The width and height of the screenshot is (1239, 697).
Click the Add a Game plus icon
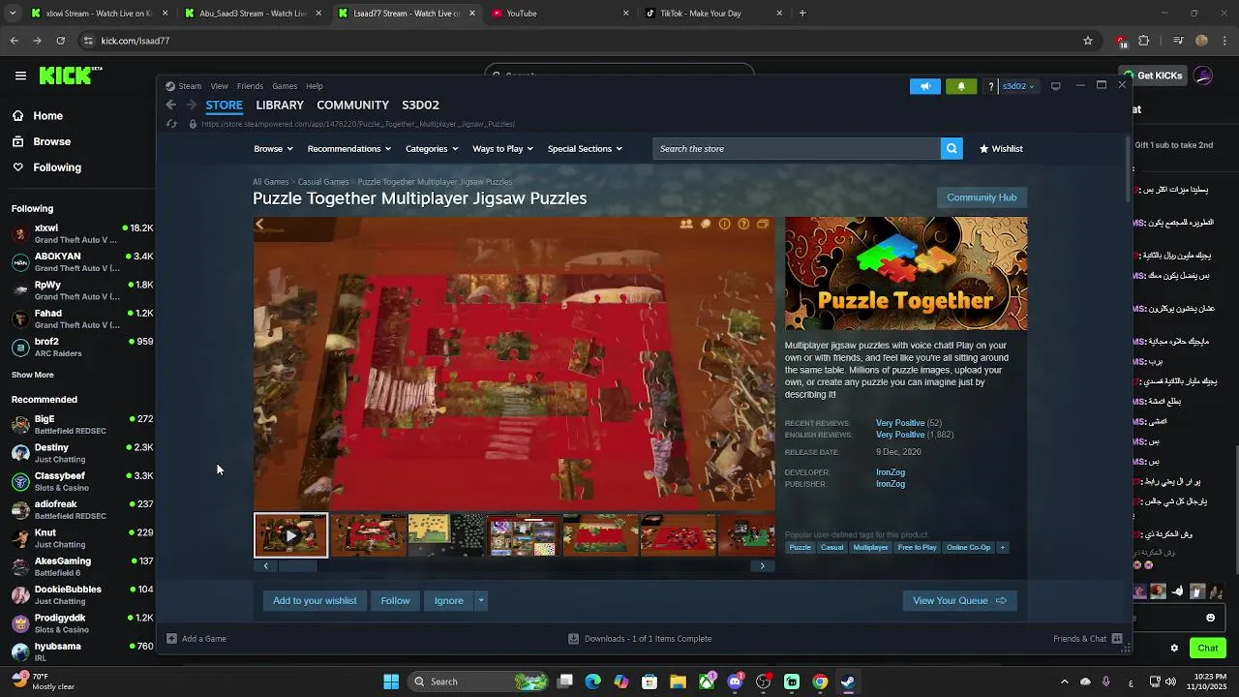(x=171, y=639)
